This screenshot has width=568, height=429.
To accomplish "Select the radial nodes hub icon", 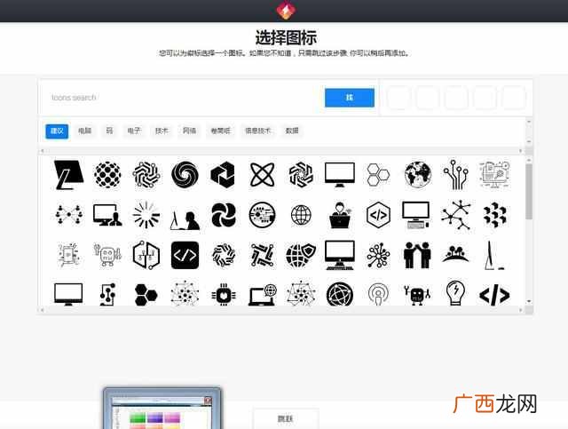I will click(378, 255).
